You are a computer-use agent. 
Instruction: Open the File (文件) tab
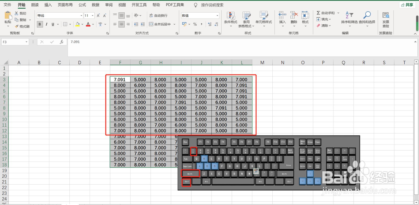8,5
